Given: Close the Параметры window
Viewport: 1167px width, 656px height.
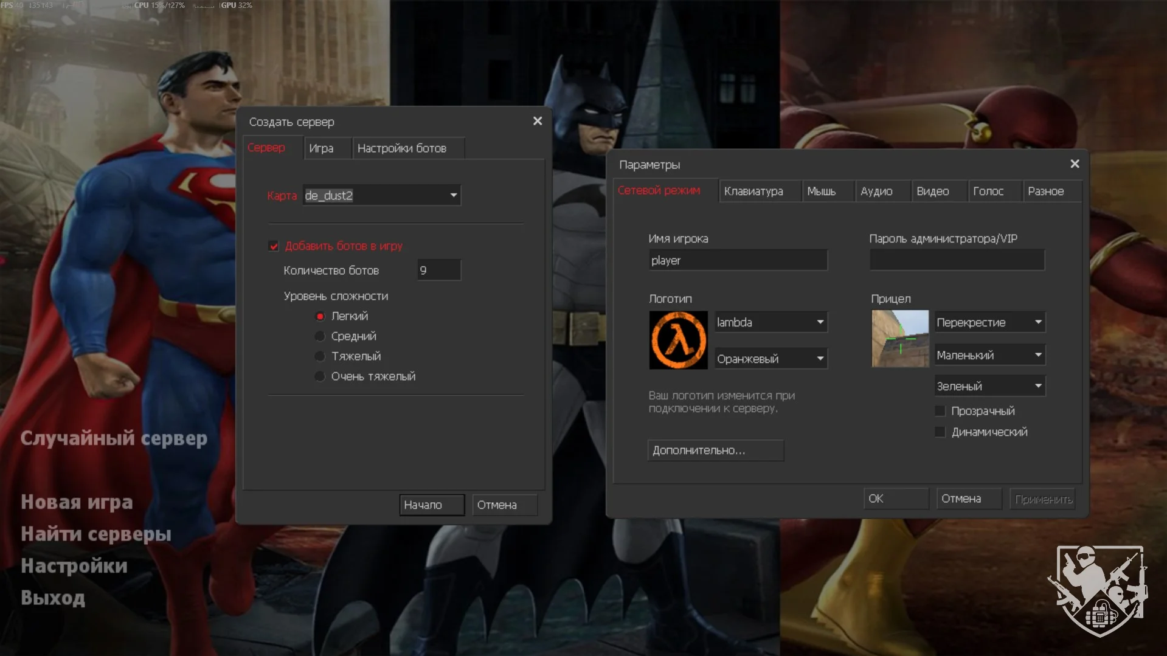Looking at the screenshot, I should [x=1074, y=164].
